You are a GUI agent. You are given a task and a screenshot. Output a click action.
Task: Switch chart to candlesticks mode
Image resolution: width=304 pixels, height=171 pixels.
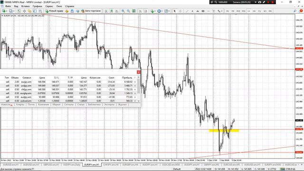click(x=112, y=11)
